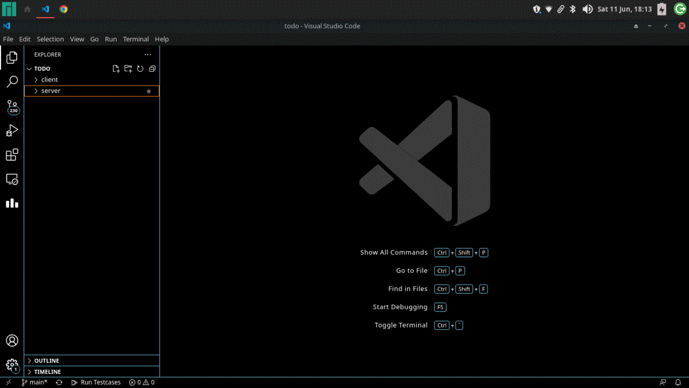Refresh the Explorer file tree

pos(140,68)
